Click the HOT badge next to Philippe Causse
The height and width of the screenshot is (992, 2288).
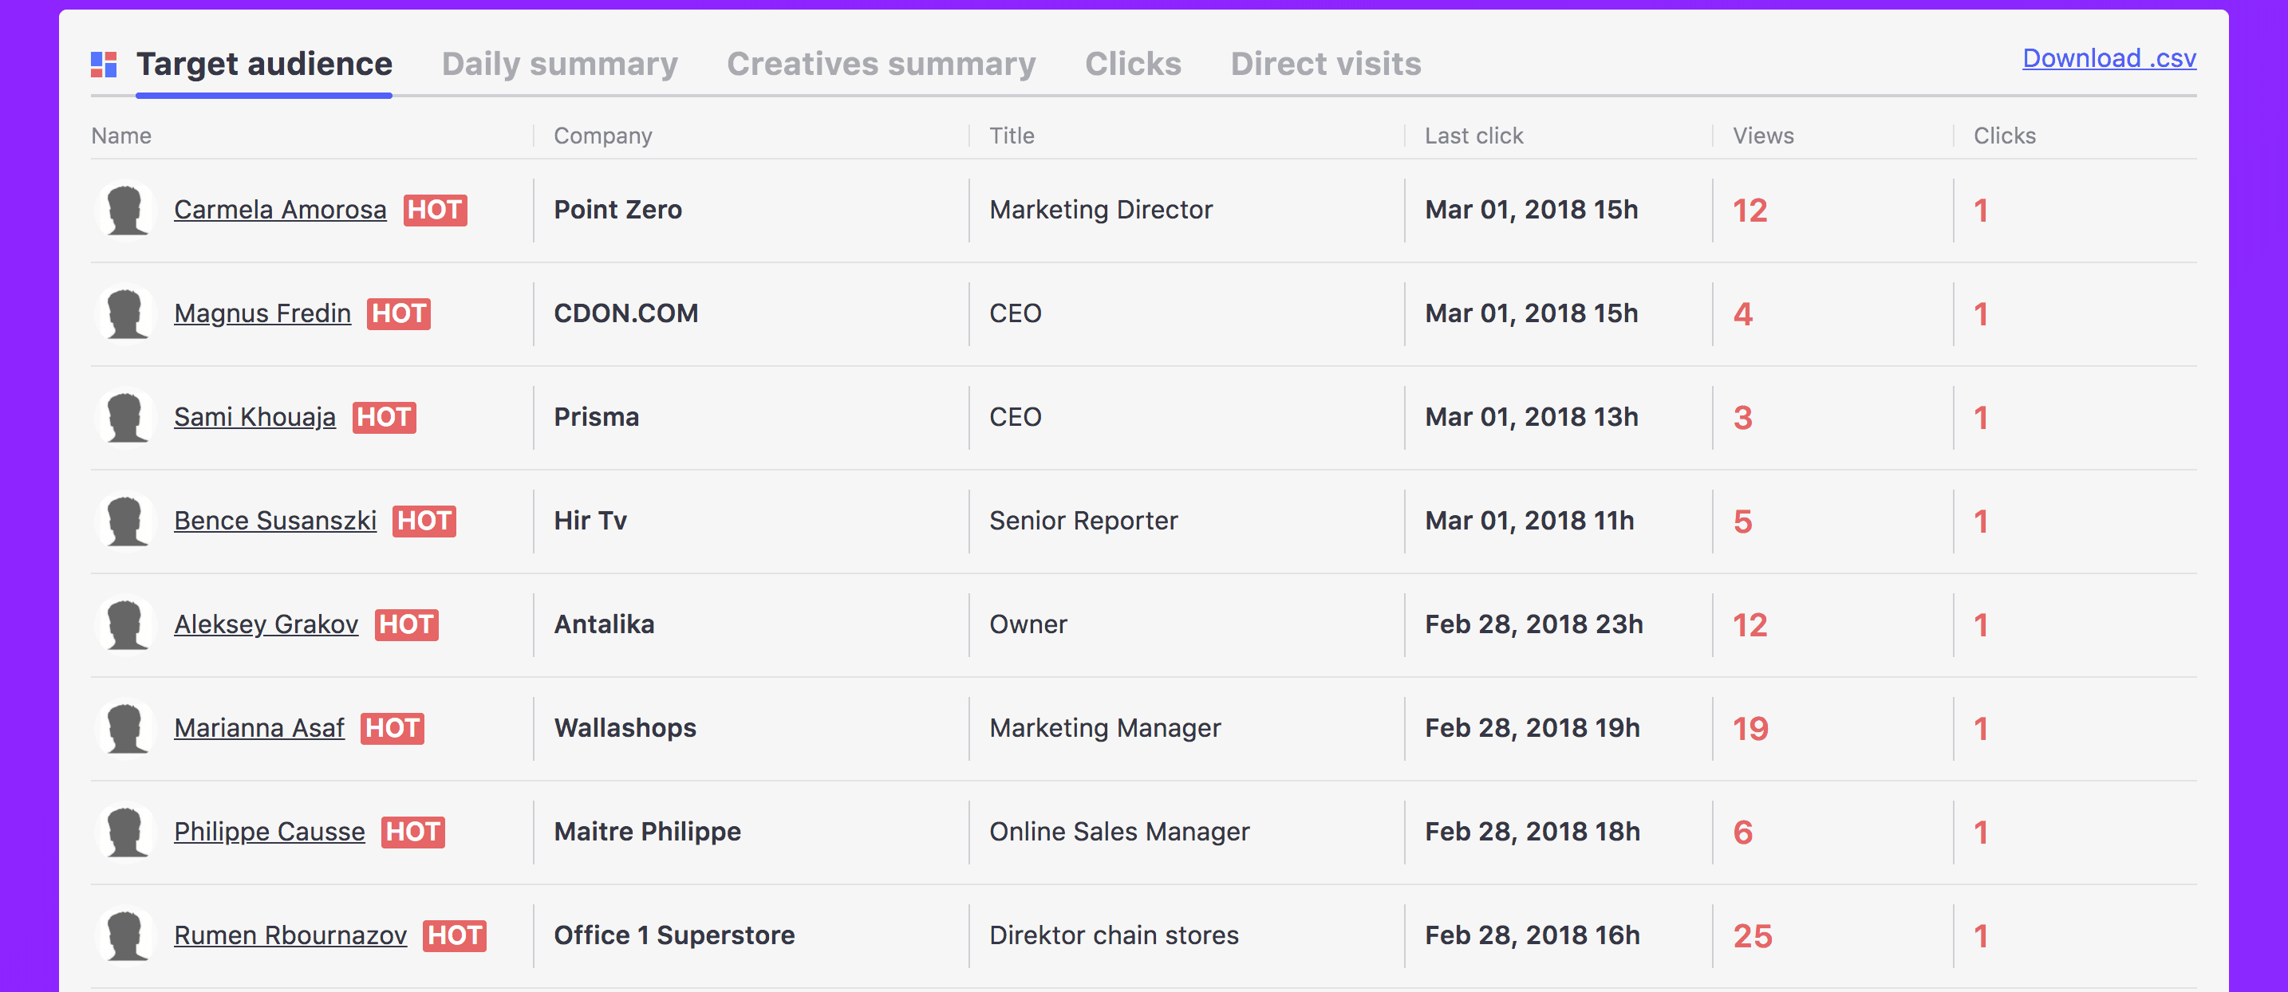pos(413,833)
